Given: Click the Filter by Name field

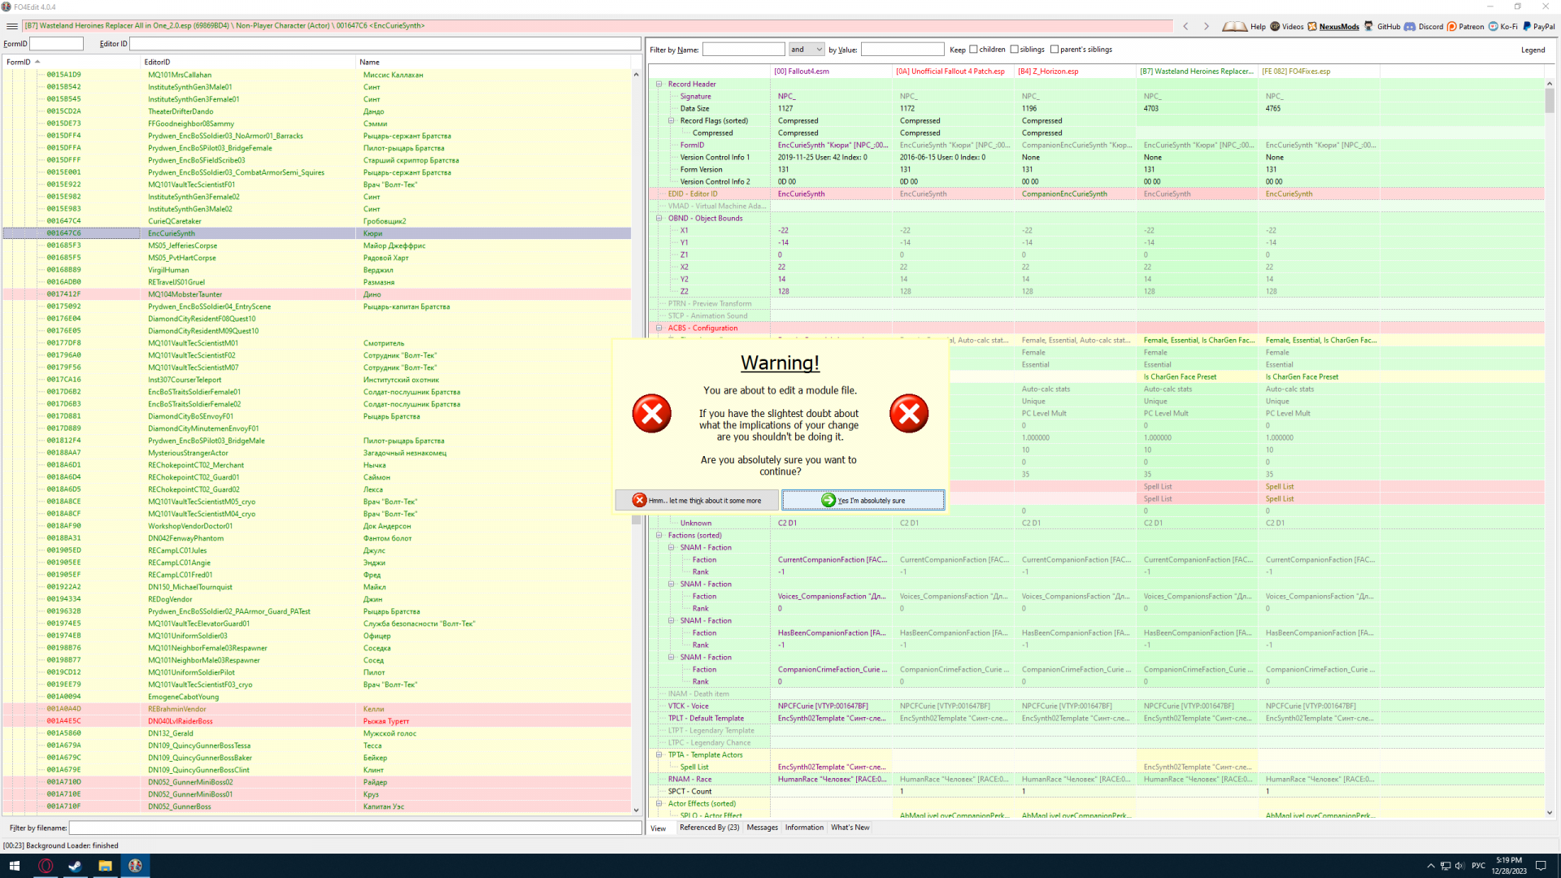Looking at the screenshot, I should [x=743, y=50].
